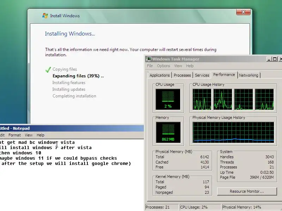This screenshot has width=282, height=211.
Task: Switch to the Processes tab
Action: [x=182, y=75]
